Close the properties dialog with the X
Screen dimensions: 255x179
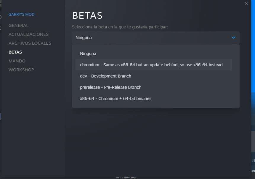point(246,3)
